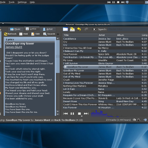The height and width of the screenshot is (148, 148).
Task: Sort playlist by Album column
Action: pos(128,35)
